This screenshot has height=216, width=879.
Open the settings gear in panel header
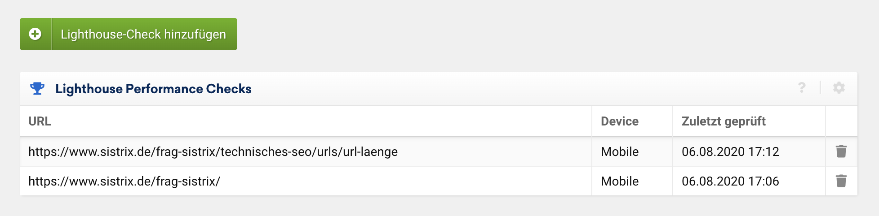839,88
